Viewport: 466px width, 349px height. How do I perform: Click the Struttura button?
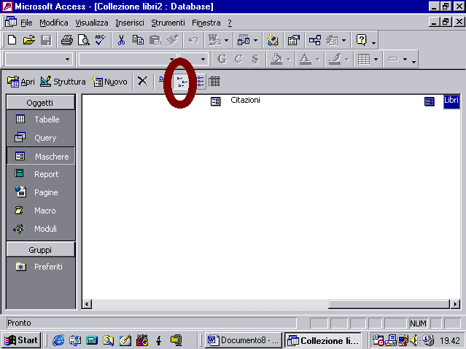(63, 82)
